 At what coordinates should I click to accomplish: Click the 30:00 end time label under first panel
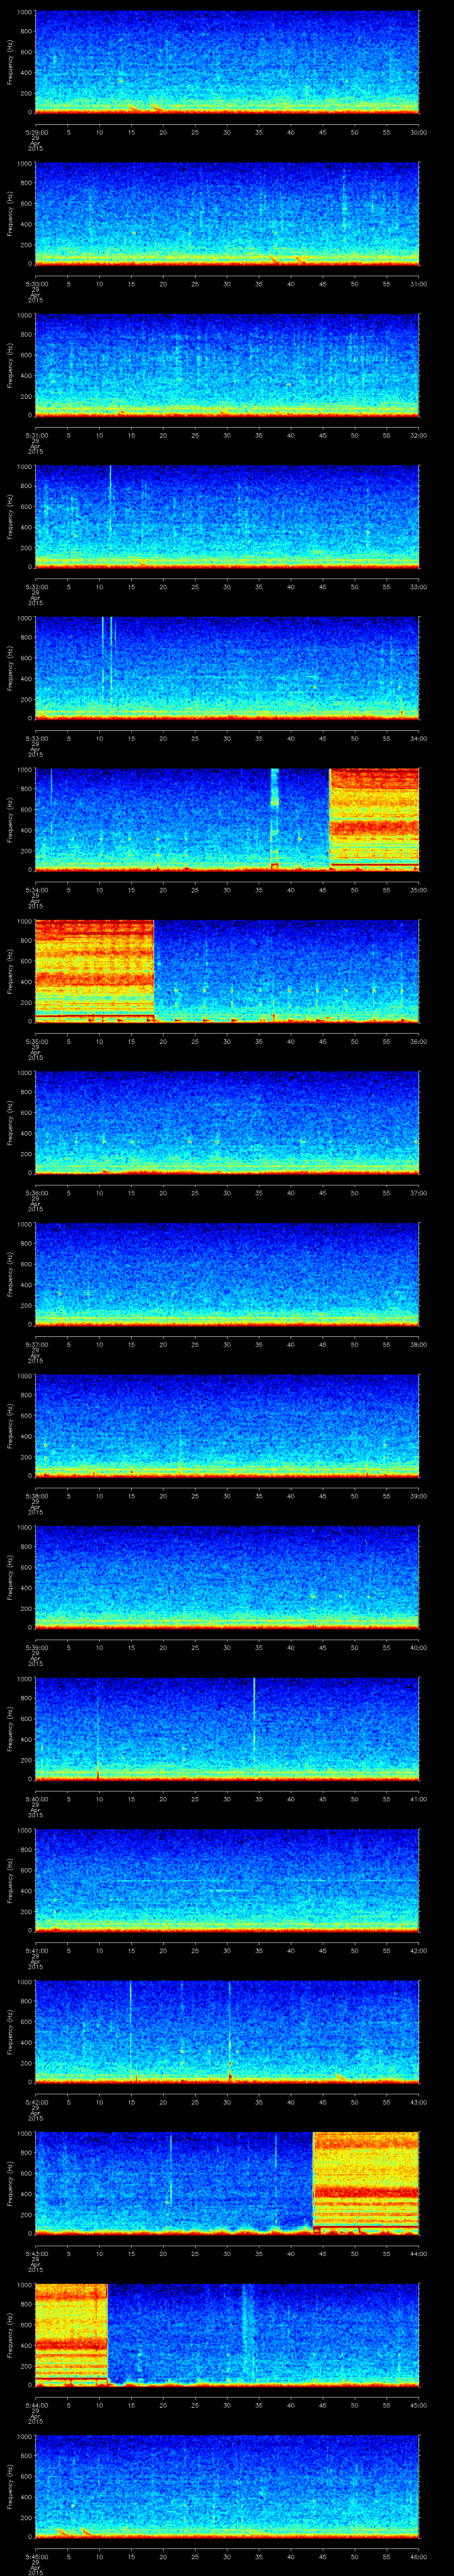[x=418, y=132]
